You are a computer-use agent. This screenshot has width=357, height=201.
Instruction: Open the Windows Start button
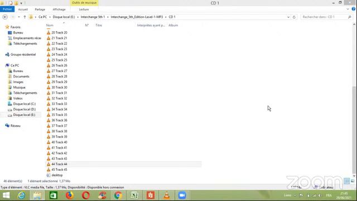click(x=6, y=195)
